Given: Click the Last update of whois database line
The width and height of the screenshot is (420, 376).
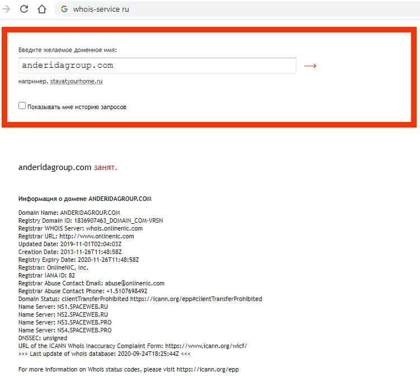Looking at the screenshot, I should tap(105, 354).
